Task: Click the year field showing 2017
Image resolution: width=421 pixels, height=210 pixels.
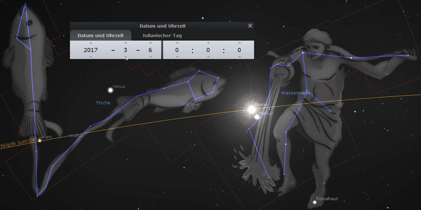Action: tap(91, 50)
